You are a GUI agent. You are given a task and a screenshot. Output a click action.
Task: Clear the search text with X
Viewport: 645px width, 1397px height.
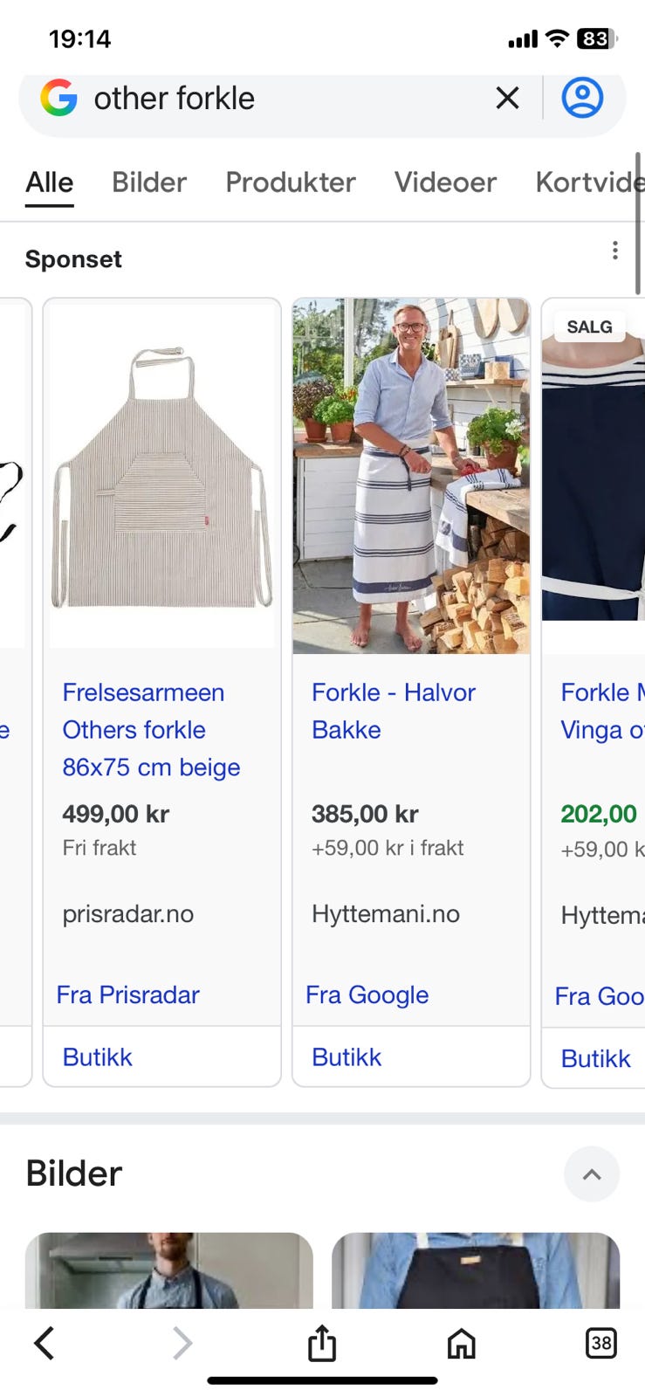pos(507,98)
